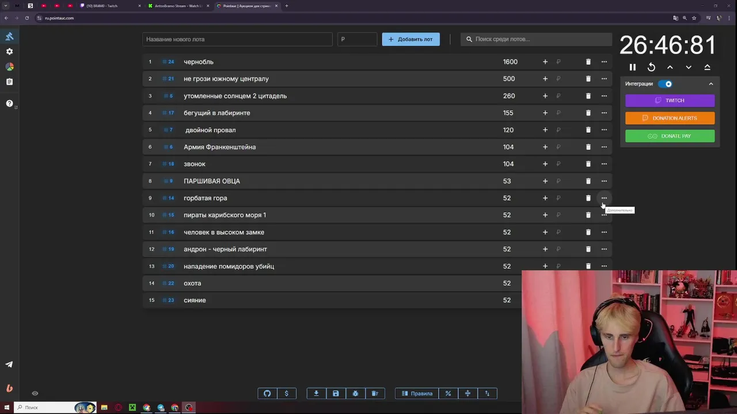
Task: Click the percent icon in the bottom toolbar
Action: 448,393
